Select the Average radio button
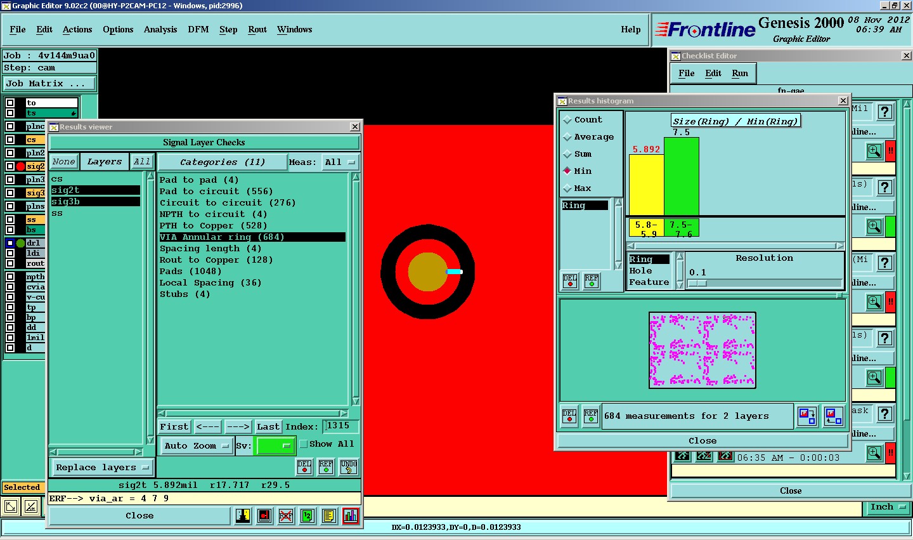Viewport: 913px width, 540px height. coord(567,137)
